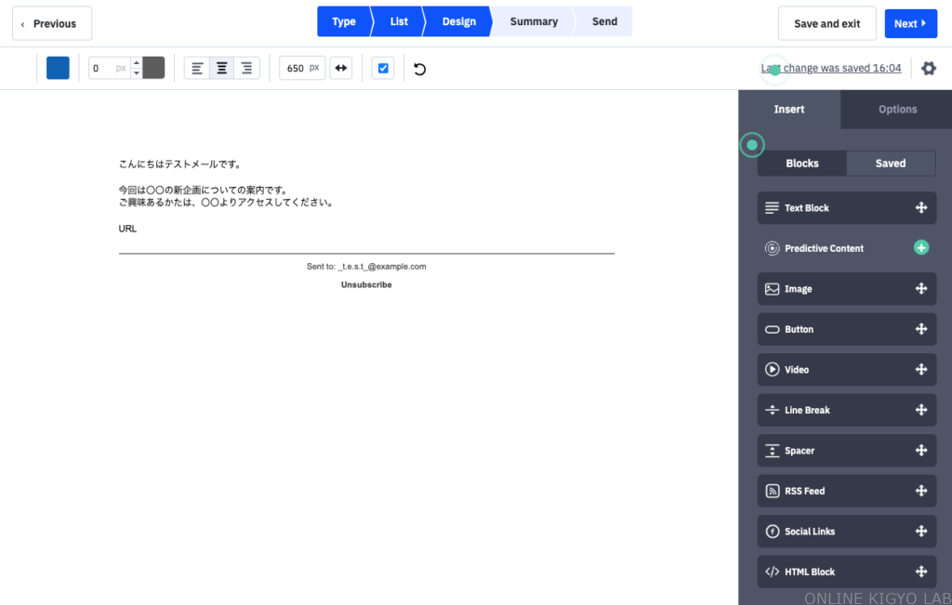Open the Options tab
Image resolution: width=952 pixels, height=605 pixels.
point(897,110)
